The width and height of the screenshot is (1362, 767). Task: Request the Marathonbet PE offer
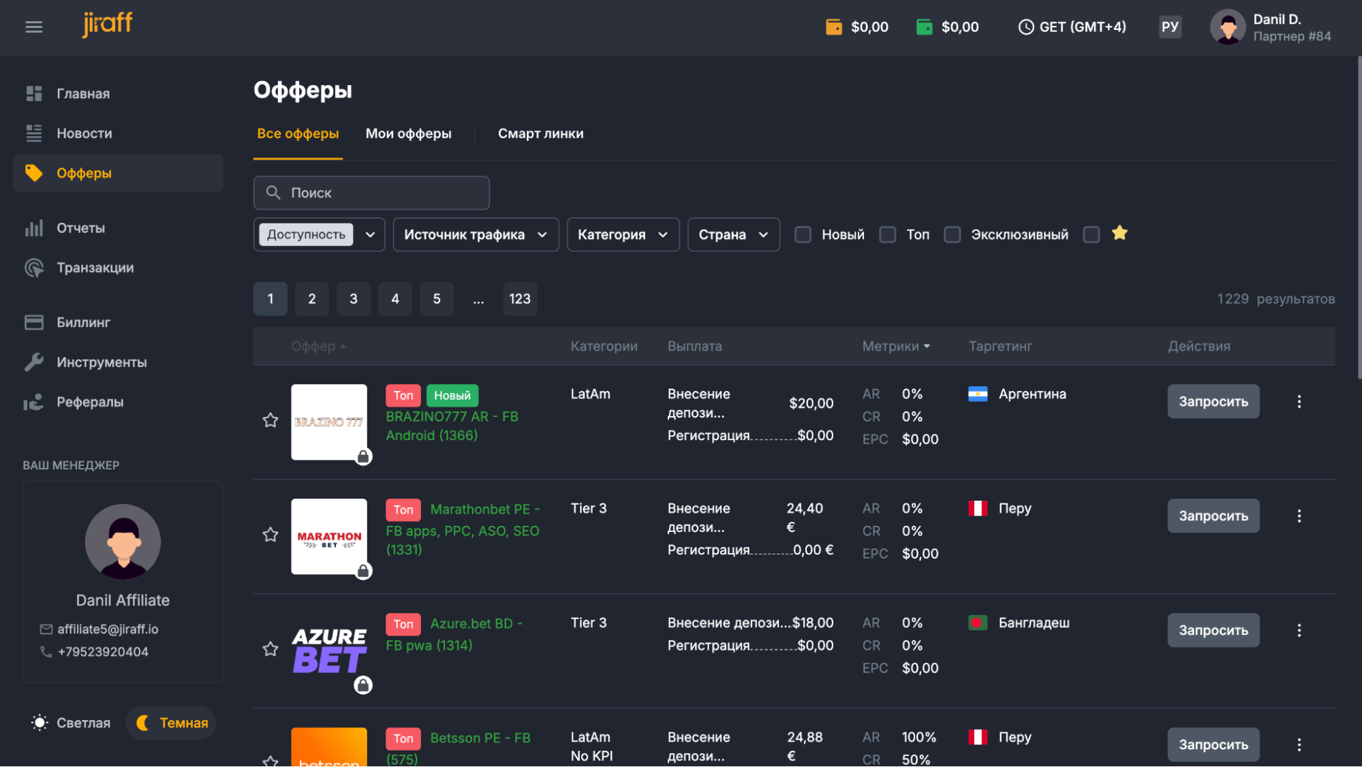pos(1213,516)
